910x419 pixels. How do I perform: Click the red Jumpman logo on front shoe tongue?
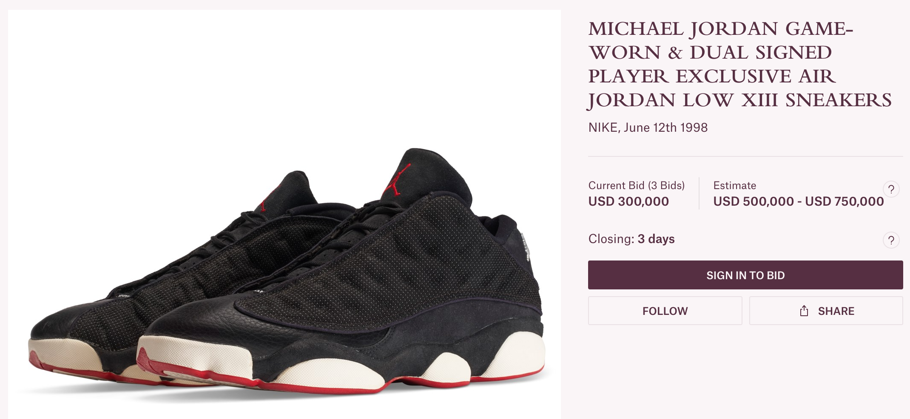[x=397, y=180]
